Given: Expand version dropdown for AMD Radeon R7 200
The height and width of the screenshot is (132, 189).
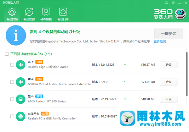Looking at the screenshot, I should [x=125, y=99].
